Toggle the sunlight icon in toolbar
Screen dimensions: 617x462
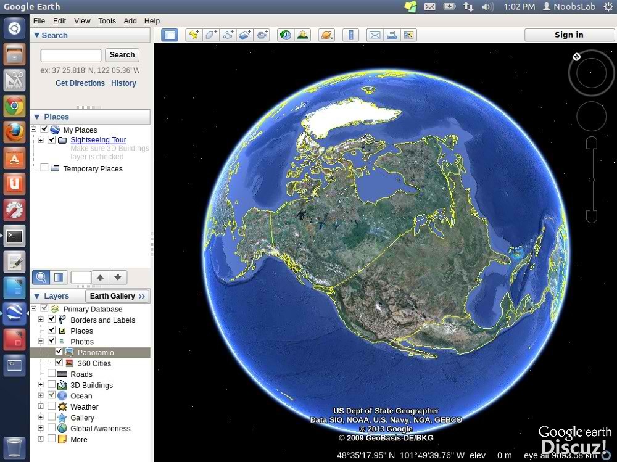tap(302, 35)
